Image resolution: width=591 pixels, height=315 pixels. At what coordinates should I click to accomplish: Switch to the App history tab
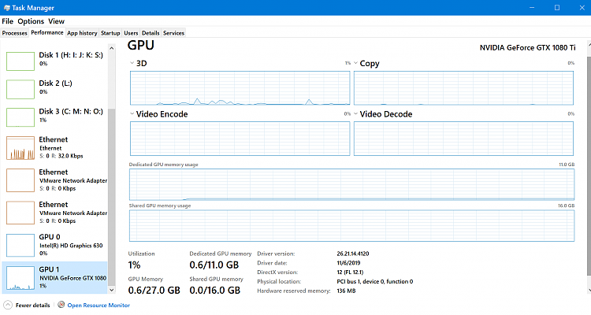(82, 33)
